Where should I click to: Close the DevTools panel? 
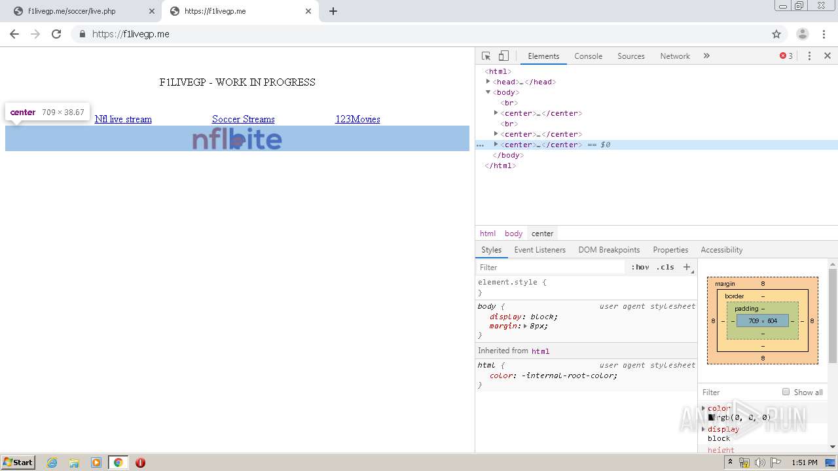pos(828,56)
